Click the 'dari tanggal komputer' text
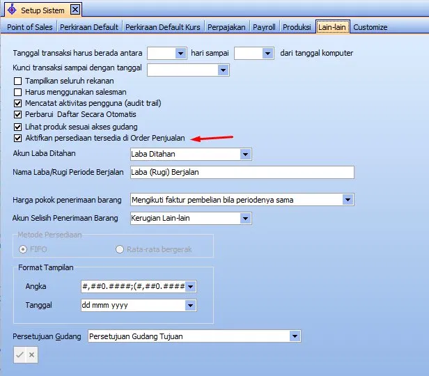429x376 pixels. [317, 53]
